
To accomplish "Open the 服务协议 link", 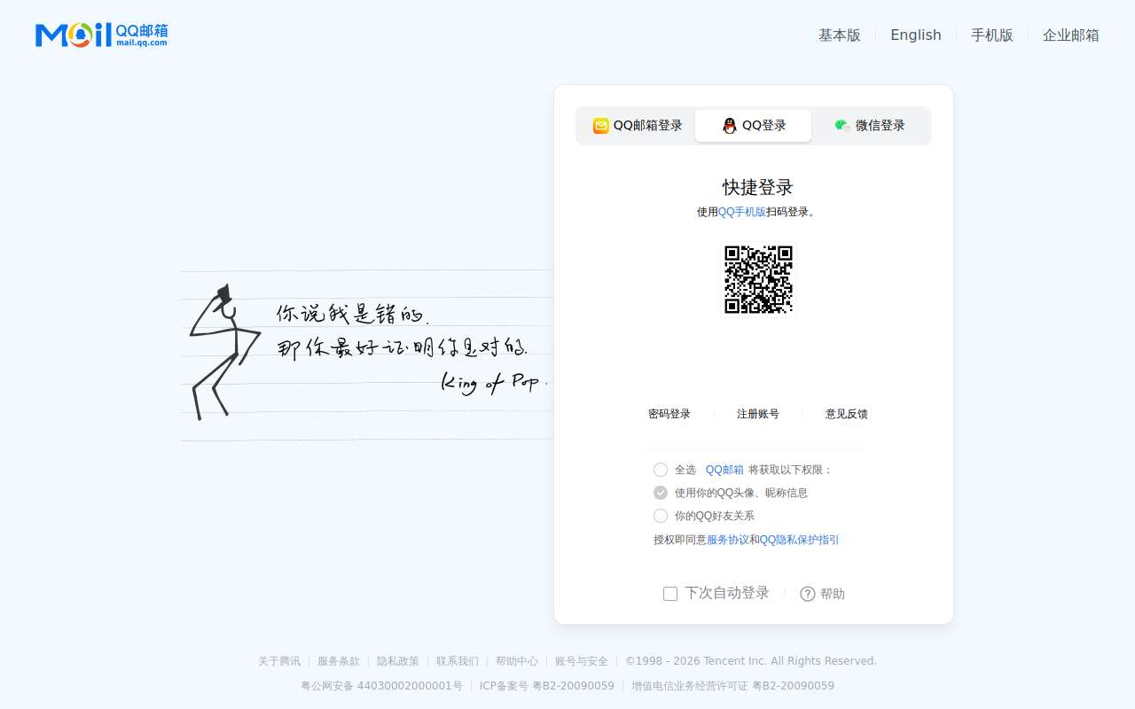I will point(728,540).
